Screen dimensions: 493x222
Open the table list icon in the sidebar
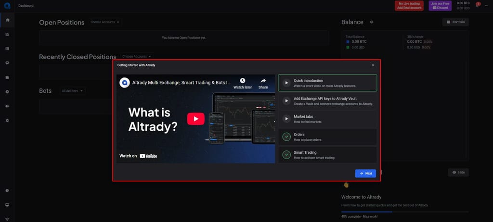7,77
